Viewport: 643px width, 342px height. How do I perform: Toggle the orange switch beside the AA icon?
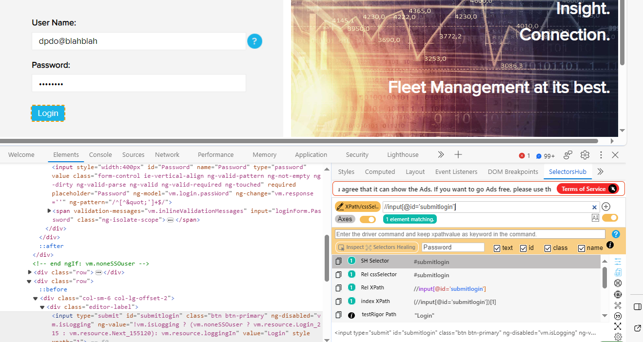tap(610, 218)
